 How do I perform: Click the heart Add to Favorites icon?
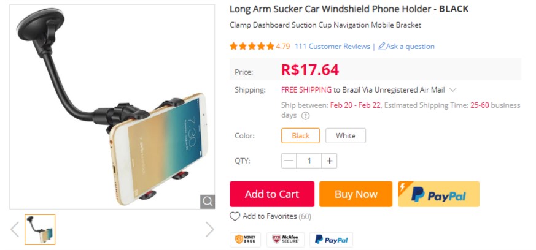point(235,216)
